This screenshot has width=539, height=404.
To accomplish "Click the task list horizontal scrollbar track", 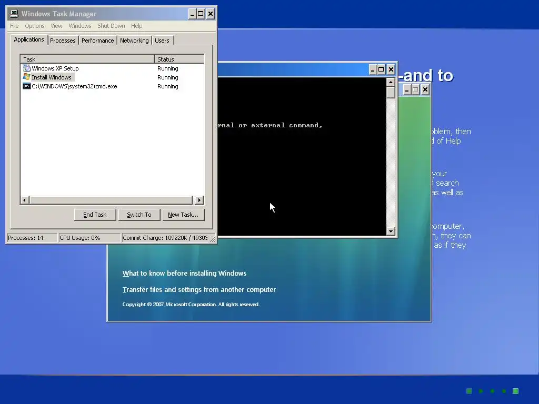I will tap(111, 200).
